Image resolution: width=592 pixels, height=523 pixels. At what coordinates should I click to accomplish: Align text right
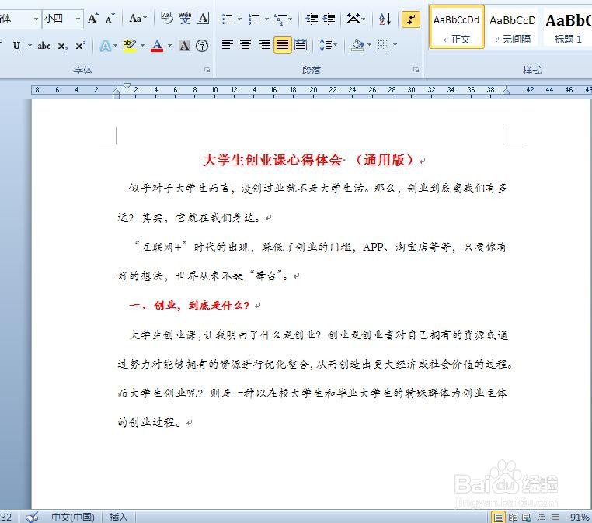point(264,46)
